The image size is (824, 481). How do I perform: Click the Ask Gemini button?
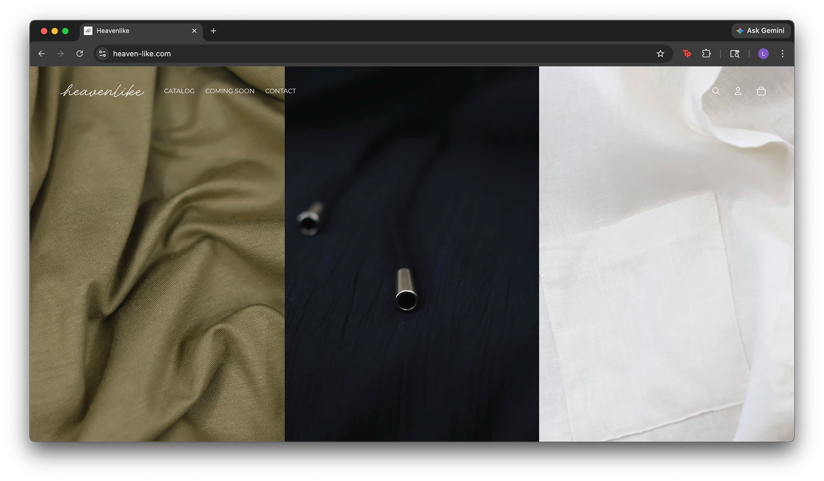pyautogui.click(x=760, y=30)
